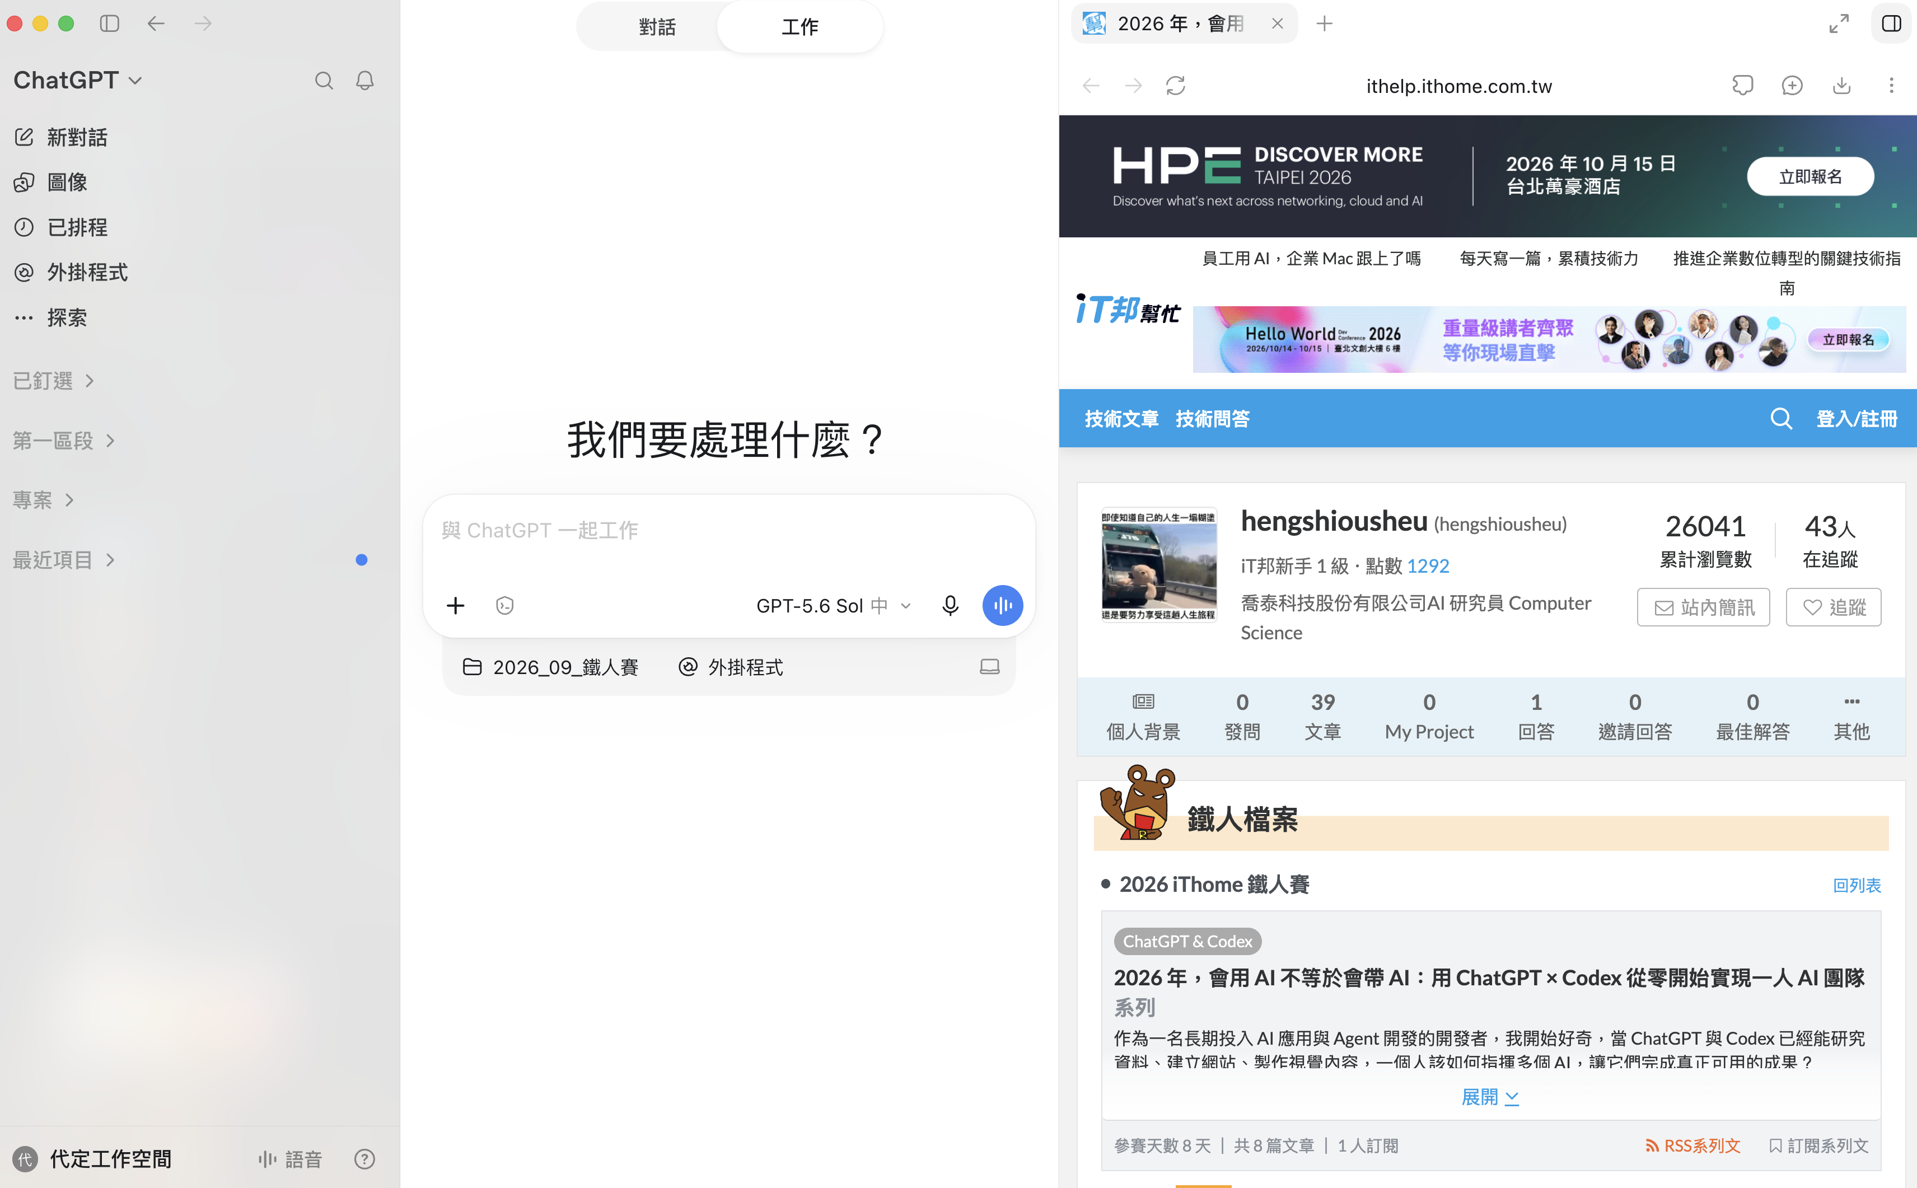
Task: Open the ChatGPT model dropdown in header
Action: click(x=78, y=80)
